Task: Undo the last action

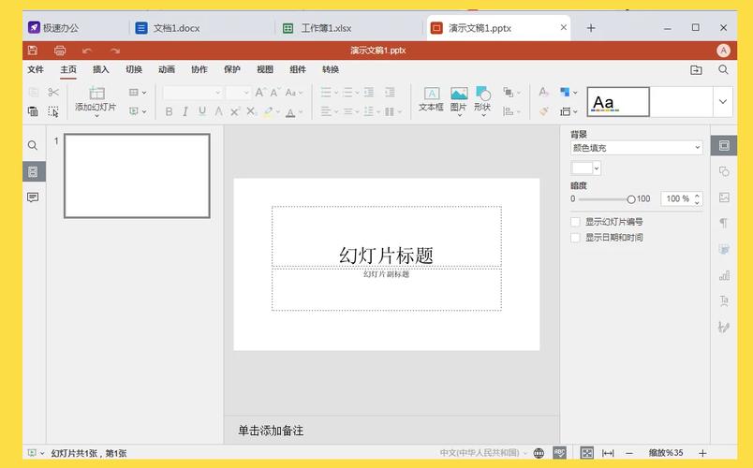Action: click(x=87, y=51)
